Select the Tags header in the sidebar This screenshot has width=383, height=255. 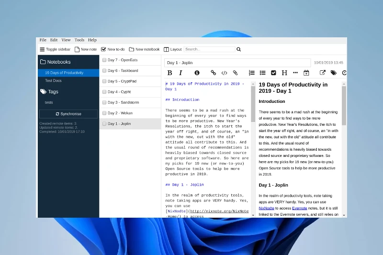[x=49, y=92]
